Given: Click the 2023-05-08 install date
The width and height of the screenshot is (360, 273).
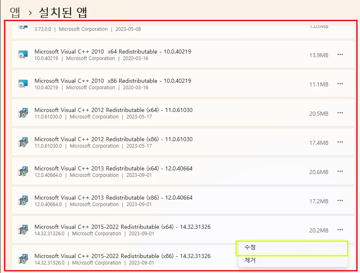Looking at the screenshot, I should tap(128, 29).
